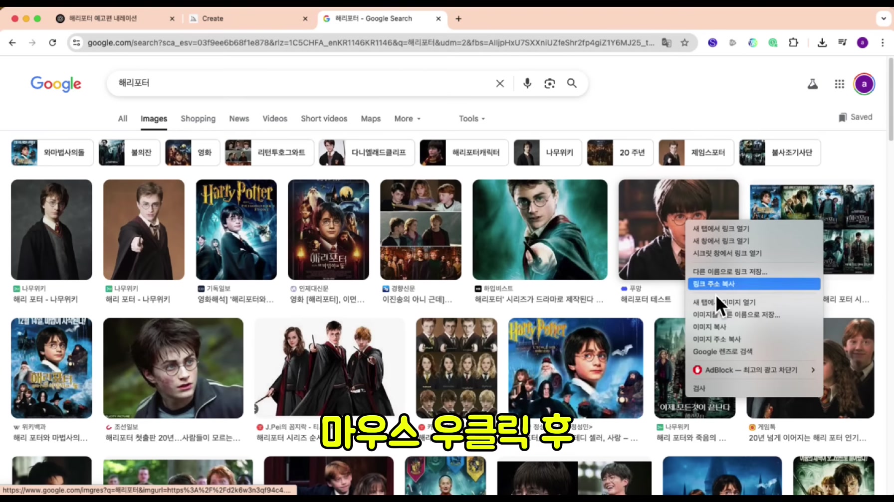894x502 pixels.
Task: Open link 해리 포터와 마법사의... from 위키백과
Action: pos(50,438)
